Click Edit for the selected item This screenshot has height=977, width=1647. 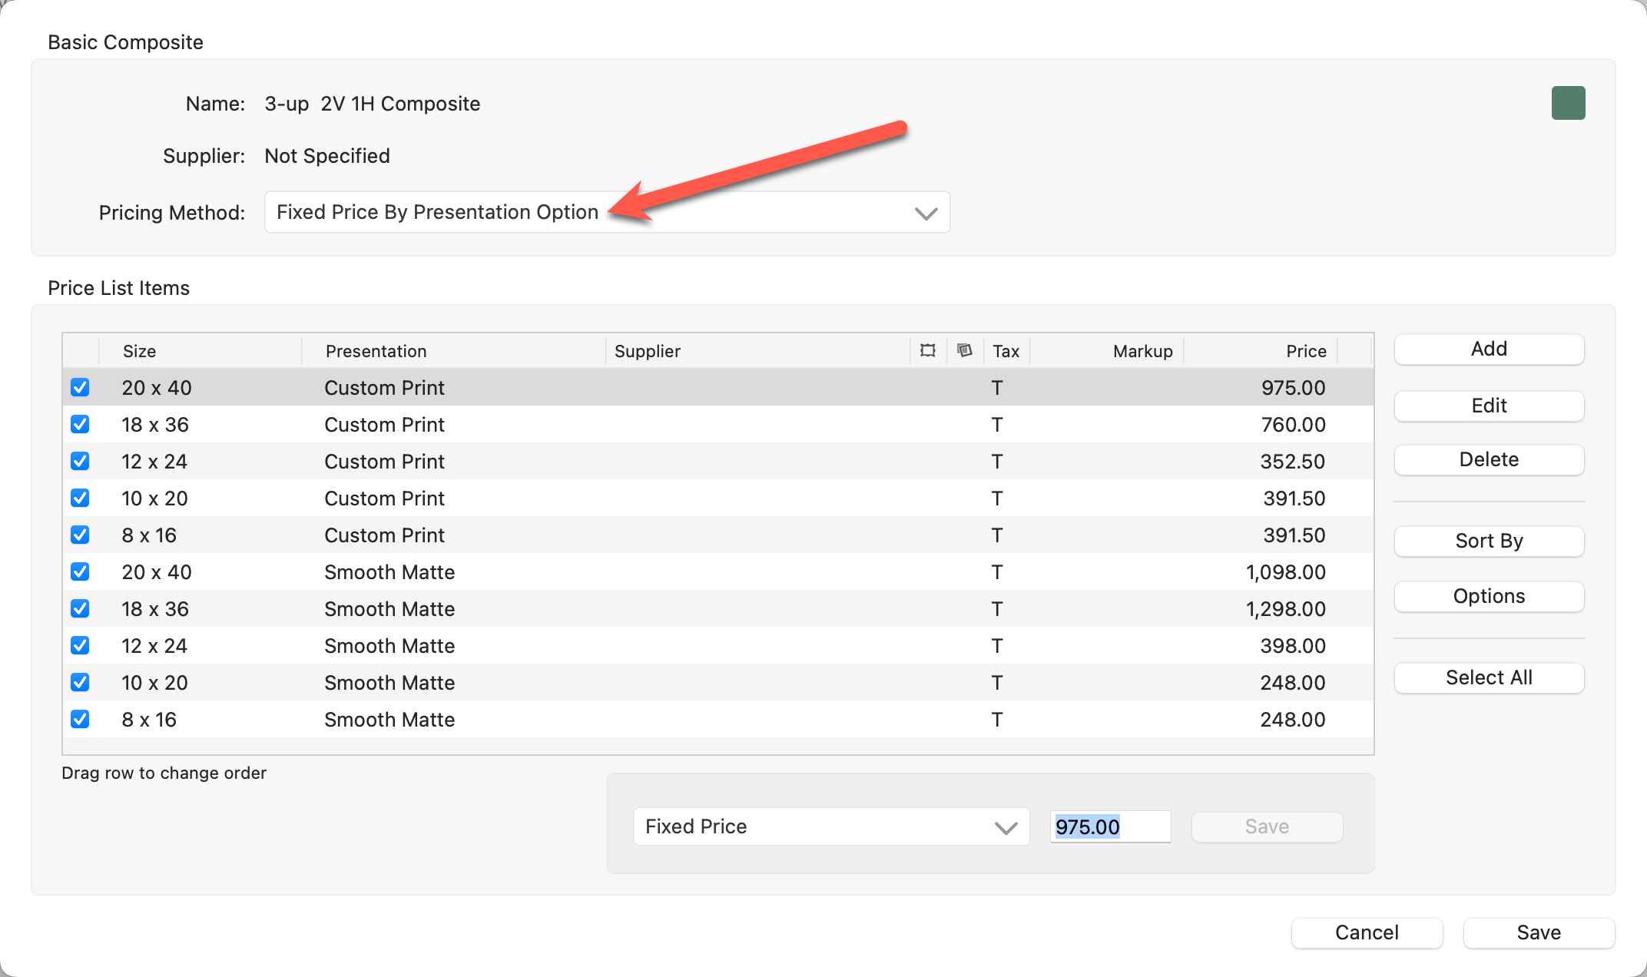[1489, 406]
